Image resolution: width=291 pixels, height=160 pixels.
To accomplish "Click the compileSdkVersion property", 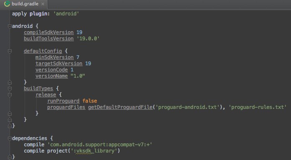I will coord(48,32).
